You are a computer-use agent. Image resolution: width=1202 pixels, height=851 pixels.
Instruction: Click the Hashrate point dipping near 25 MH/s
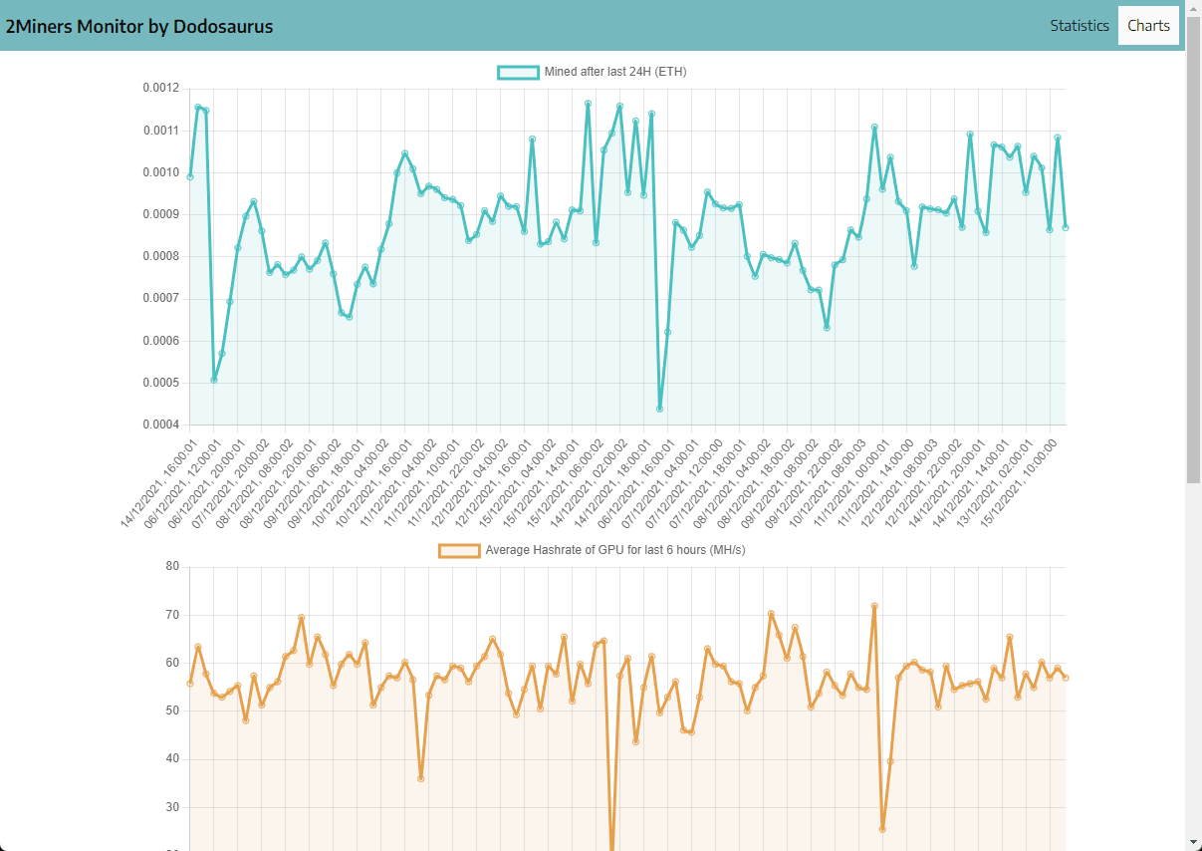coord(882,829)
